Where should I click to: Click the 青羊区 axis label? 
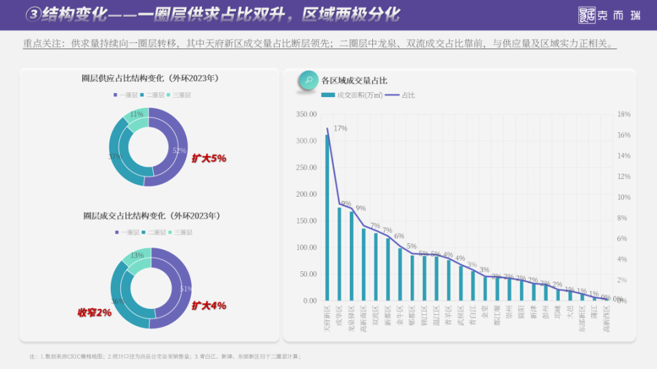point(449,316)
